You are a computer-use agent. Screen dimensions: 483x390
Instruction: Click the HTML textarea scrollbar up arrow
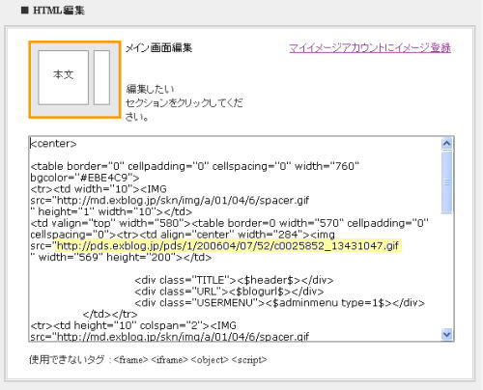click(x=446, y=144)
